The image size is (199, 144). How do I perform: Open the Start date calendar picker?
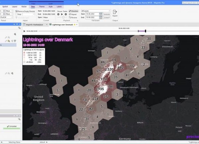(x=100, y=14)
